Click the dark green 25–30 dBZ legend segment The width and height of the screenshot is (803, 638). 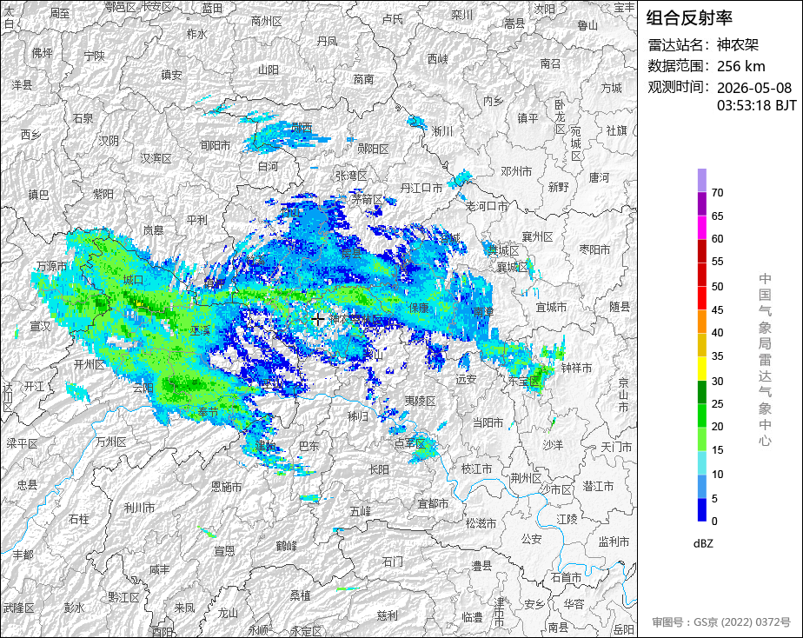point(701,392)
